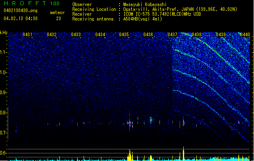
Task: Click the A504HB(yagi 4el) antenna text
Action: 143,19
